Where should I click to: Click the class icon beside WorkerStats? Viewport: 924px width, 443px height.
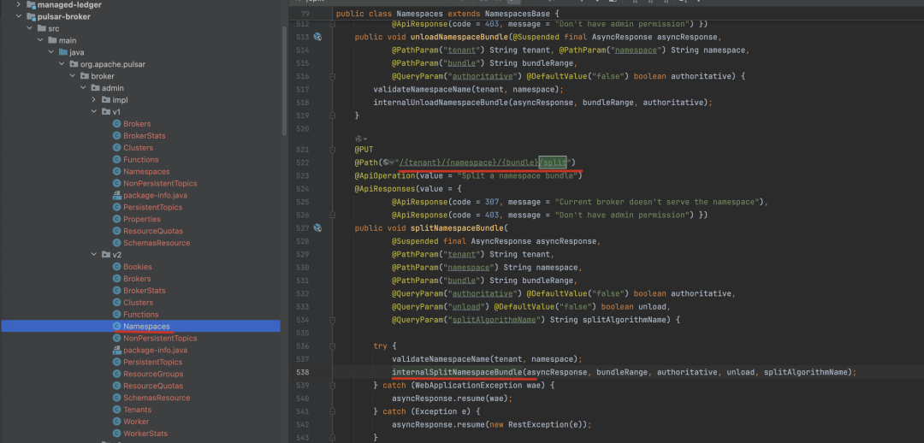(x=116, y=434)
